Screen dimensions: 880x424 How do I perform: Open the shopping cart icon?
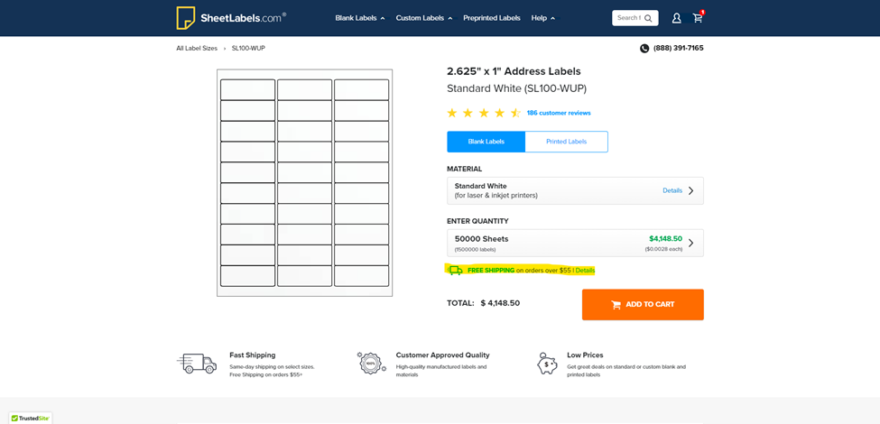pyautogui.click(x=698, y=18)
